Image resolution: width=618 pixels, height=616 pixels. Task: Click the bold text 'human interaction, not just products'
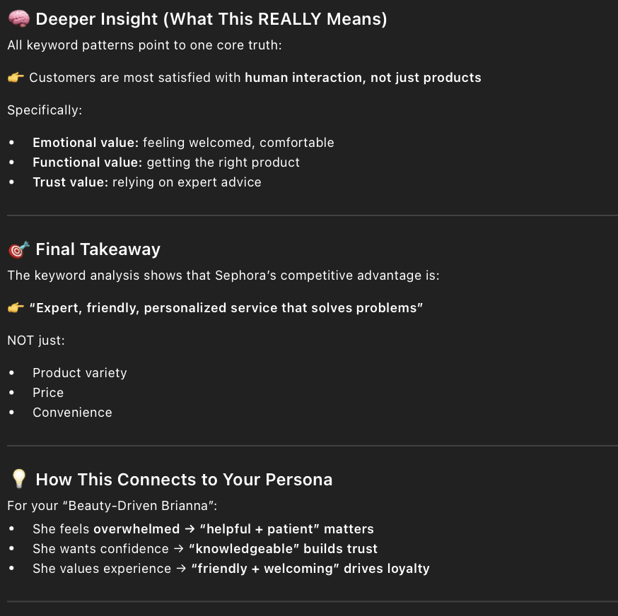[363, 78]
